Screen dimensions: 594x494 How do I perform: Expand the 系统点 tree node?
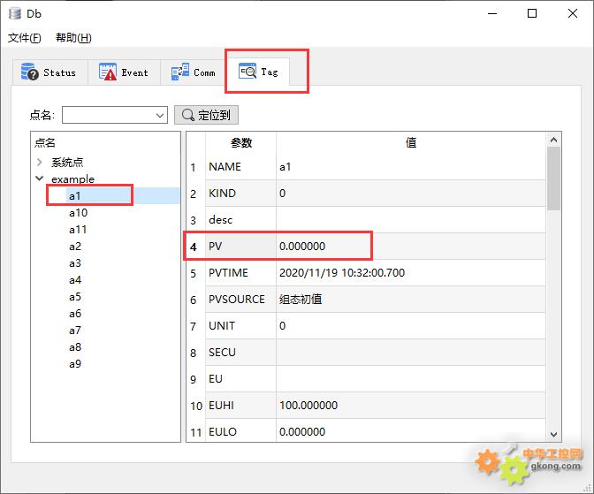click(x=40, y=162)
